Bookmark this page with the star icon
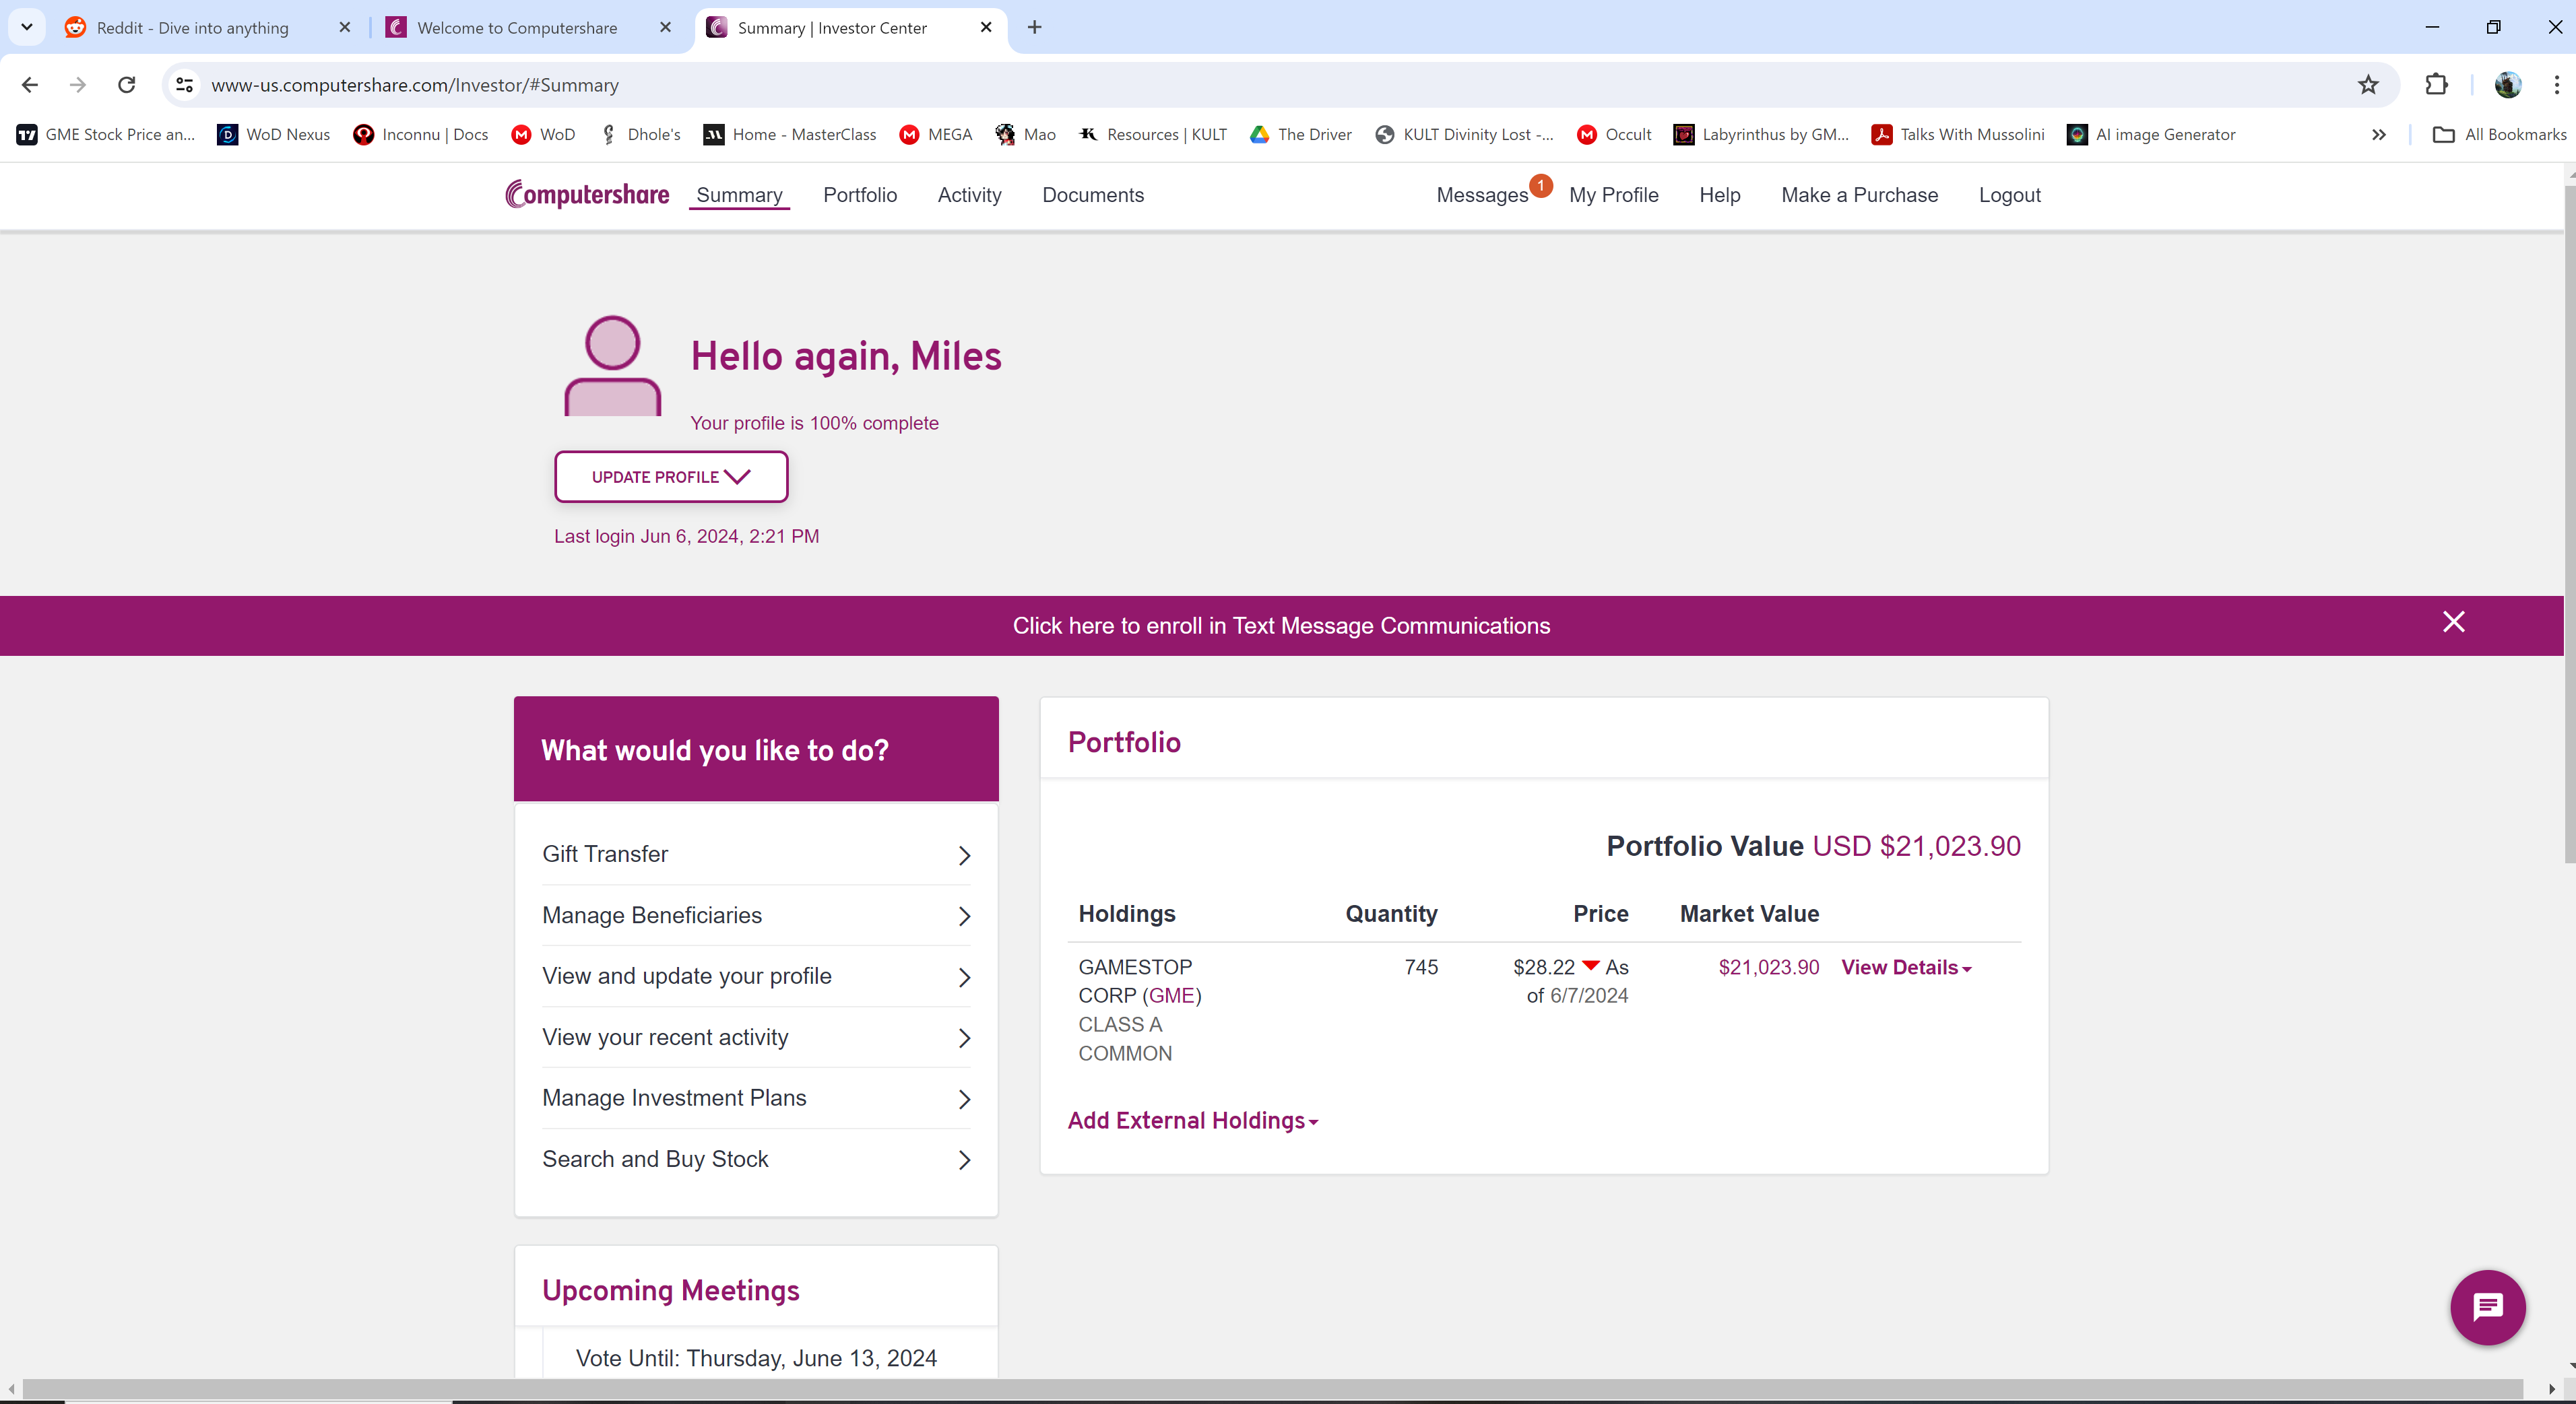 click(2368, 85)
